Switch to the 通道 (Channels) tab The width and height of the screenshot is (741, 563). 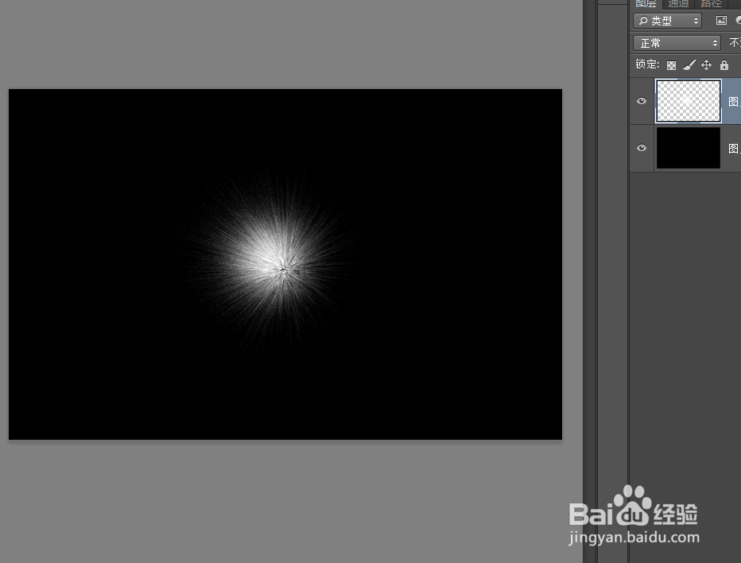pyautogui.click(x=678, y=4)
